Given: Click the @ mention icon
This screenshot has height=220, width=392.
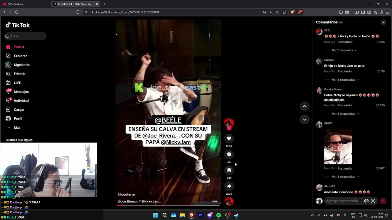Looking at the screenshot, I should point(366,201).
